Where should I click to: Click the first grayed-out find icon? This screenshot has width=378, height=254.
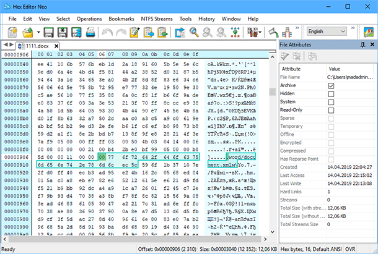tap(208, 32)
